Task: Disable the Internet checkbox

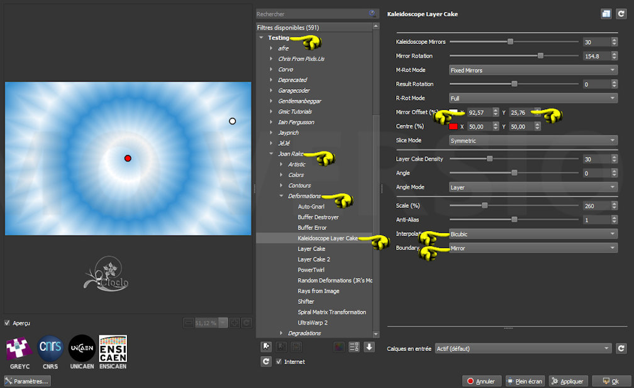Action: coord(279,362)
